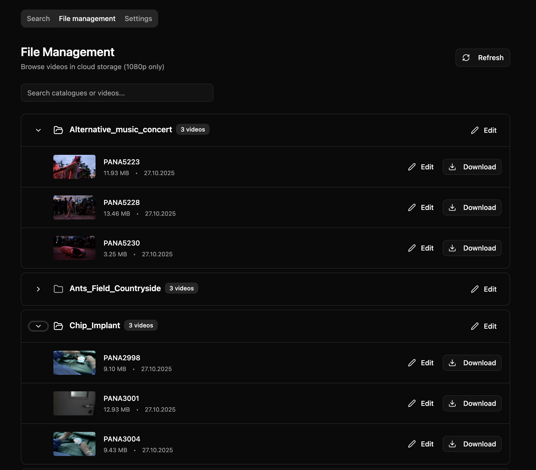Click the folder icon next to Chip_Implant
This screenshot has height=470, width=536.
58,326
